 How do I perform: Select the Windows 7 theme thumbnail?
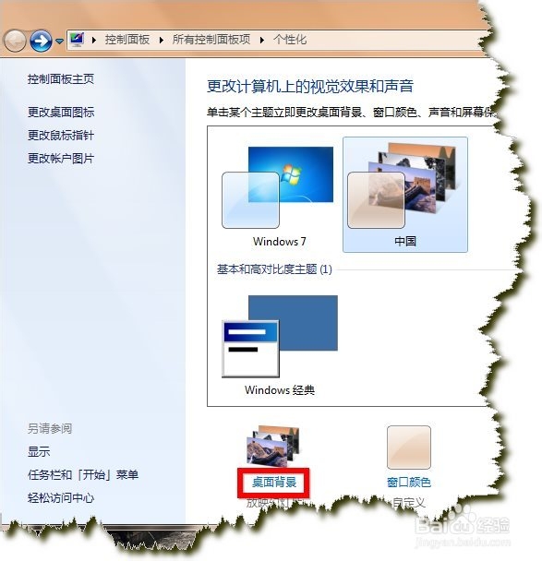(278, 187)
